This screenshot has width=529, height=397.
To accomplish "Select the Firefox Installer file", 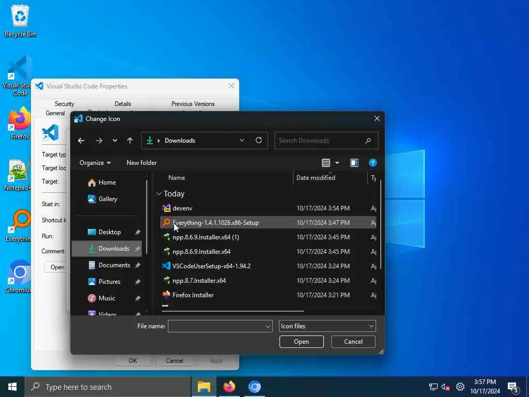I will point(268,295).
